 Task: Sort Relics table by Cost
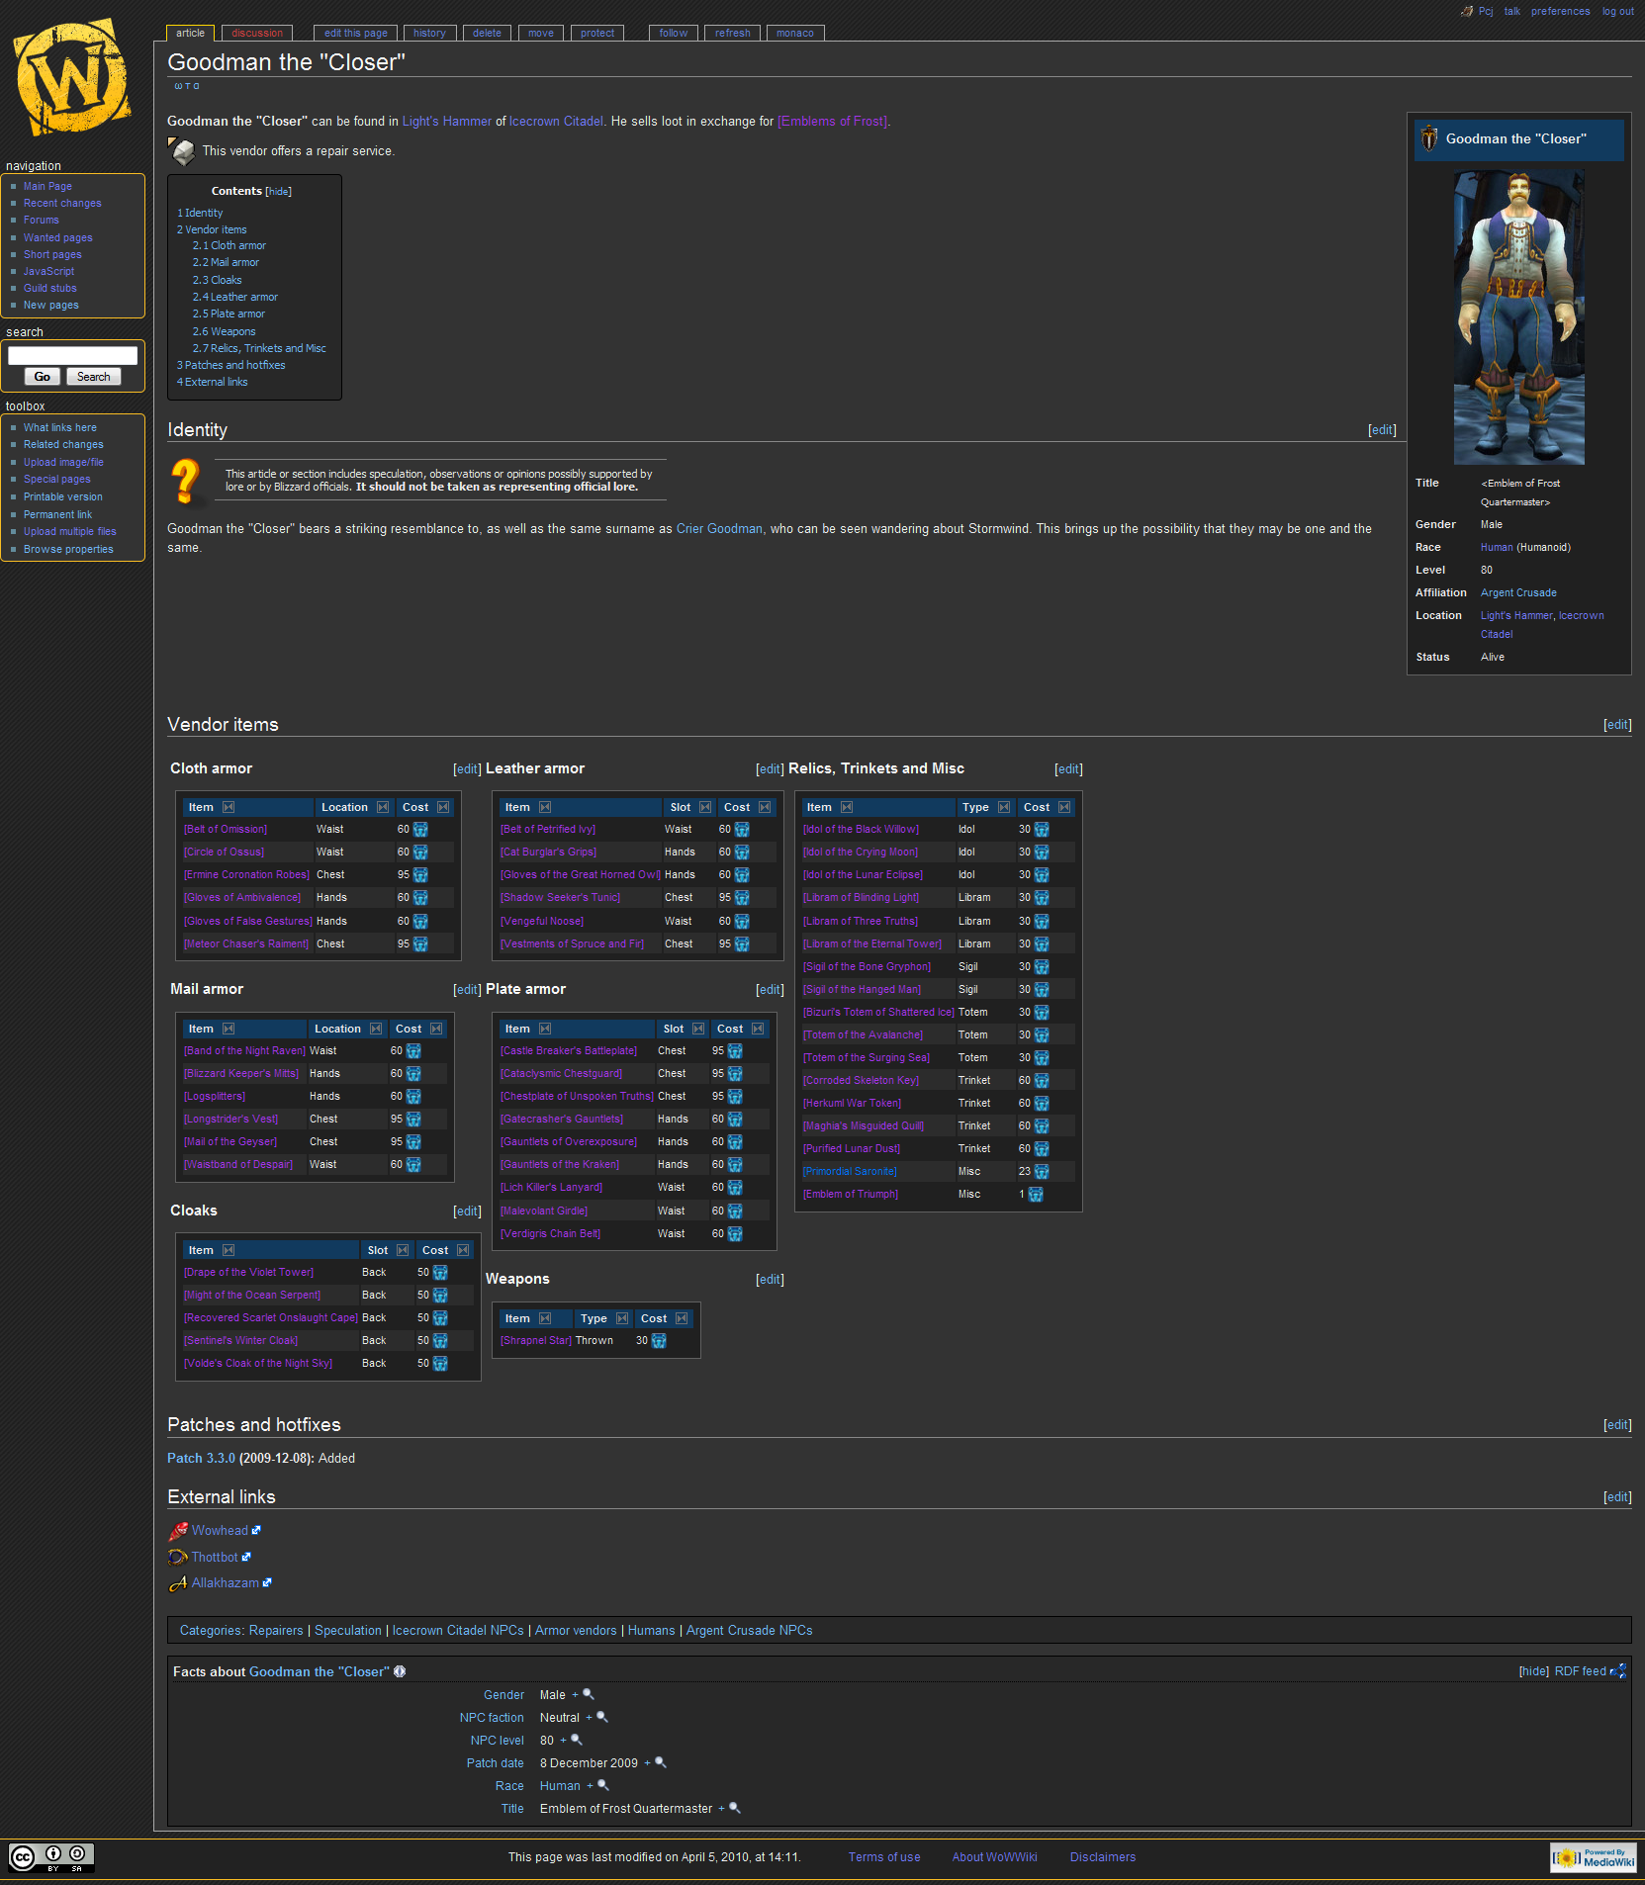pyautogui.click(x=1064, y=807)
